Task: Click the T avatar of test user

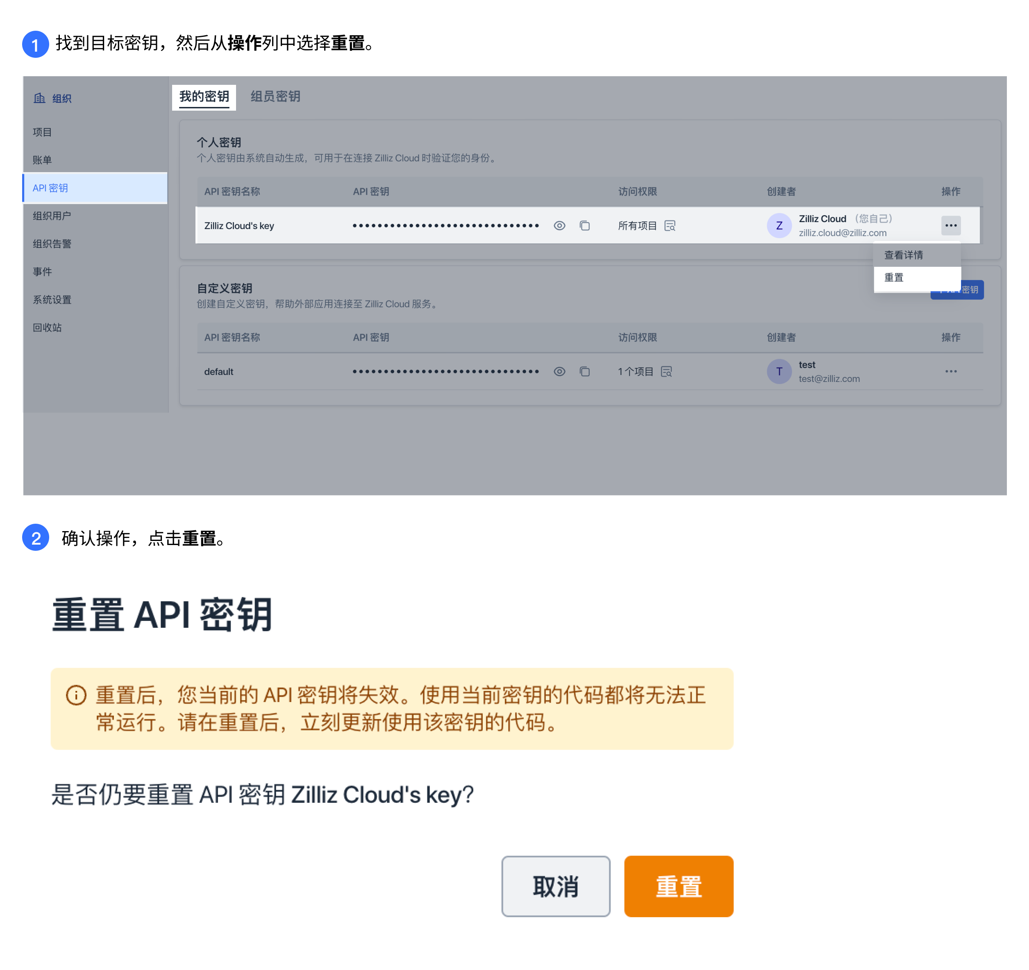Action: point(779,372)
